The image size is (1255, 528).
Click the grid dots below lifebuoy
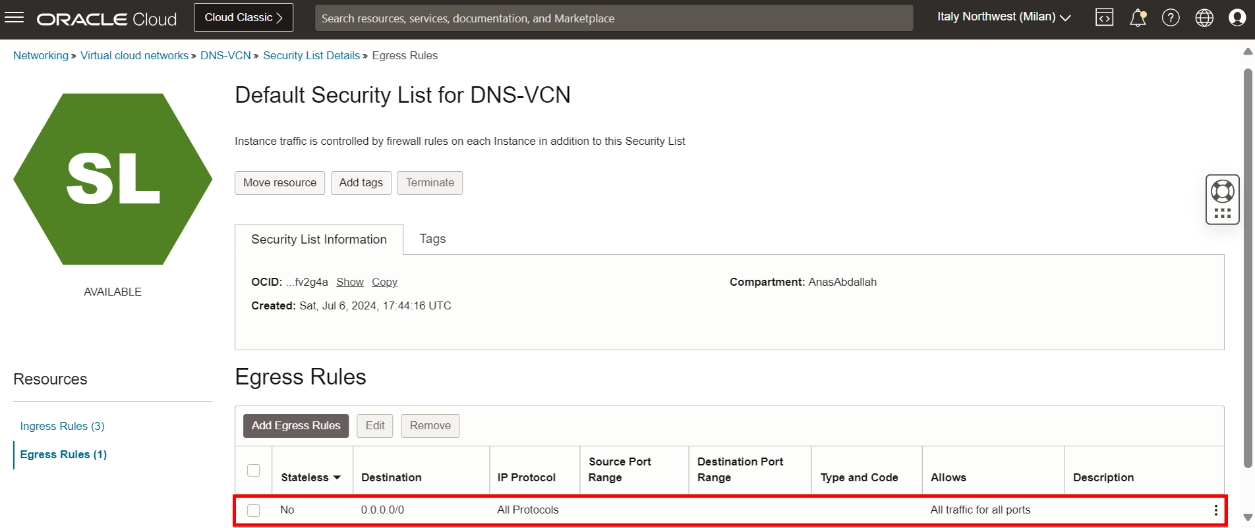point(1223,213)
